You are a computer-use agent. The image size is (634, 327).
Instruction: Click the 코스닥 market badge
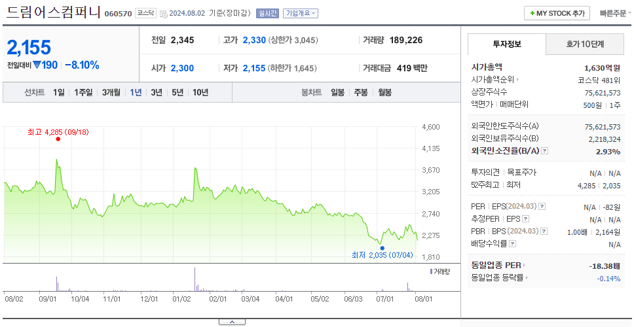tap(145, 13)
